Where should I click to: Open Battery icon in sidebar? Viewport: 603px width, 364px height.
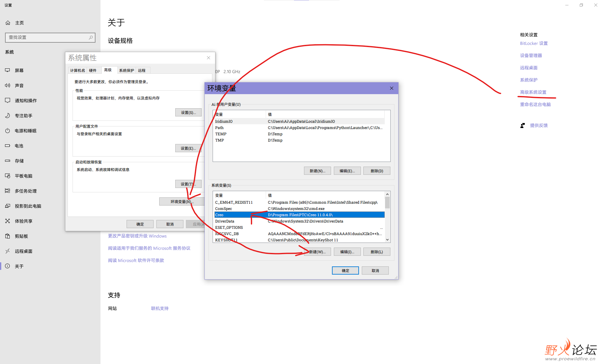coord(8,146)
